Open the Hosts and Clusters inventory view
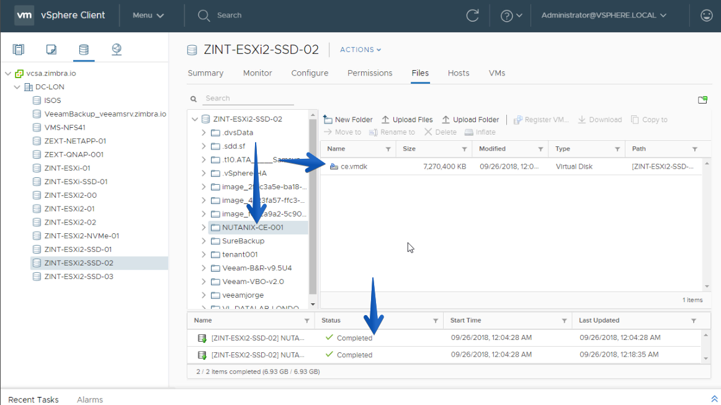 point(19,49)
